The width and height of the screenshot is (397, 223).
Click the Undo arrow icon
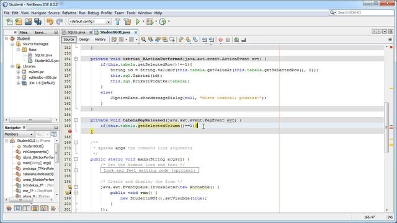pyautogui.click(x=50, y=22)
